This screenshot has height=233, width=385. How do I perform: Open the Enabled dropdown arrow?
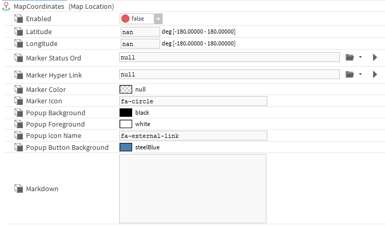[158, 19]
